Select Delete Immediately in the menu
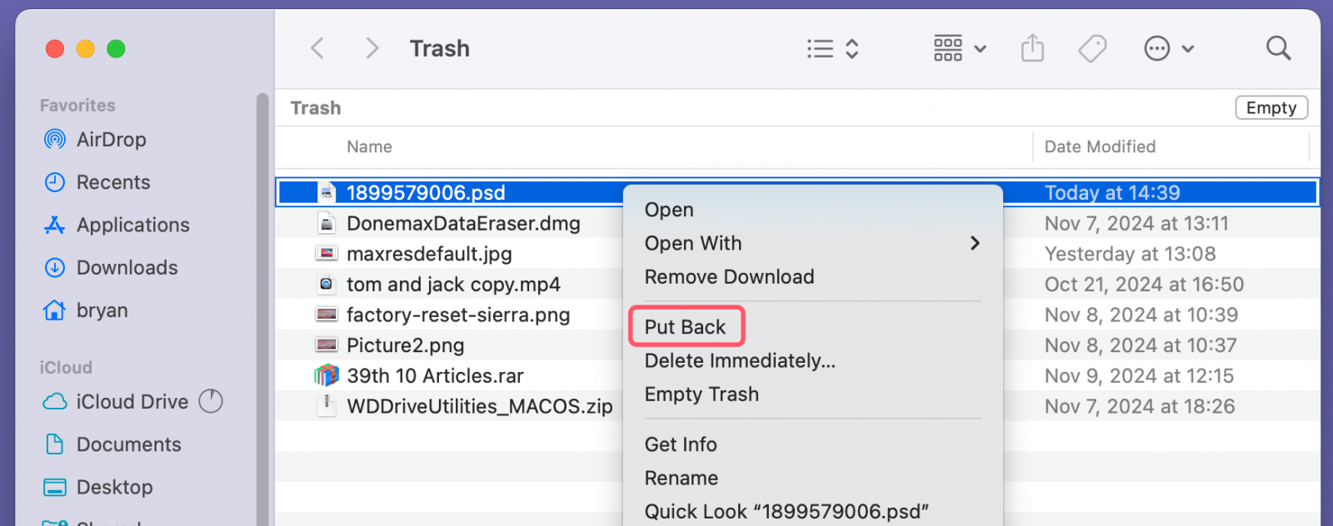The width and height of the screenshot is (1333, 526). pyautogui.click(x=740, y=360)
